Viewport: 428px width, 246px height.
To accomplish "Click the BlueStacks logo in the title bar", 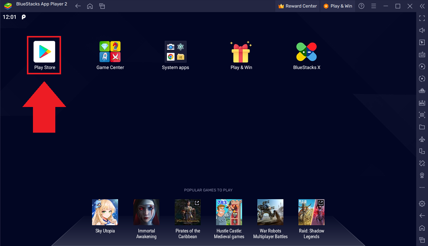I will [8, 6].
